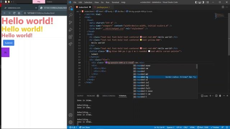Split the terminal pane
The image size is (230, 129).
[216, 96]
